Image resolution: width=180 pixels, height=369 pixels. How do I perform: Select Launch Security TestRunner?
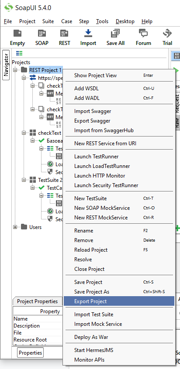tap(119, 185)
